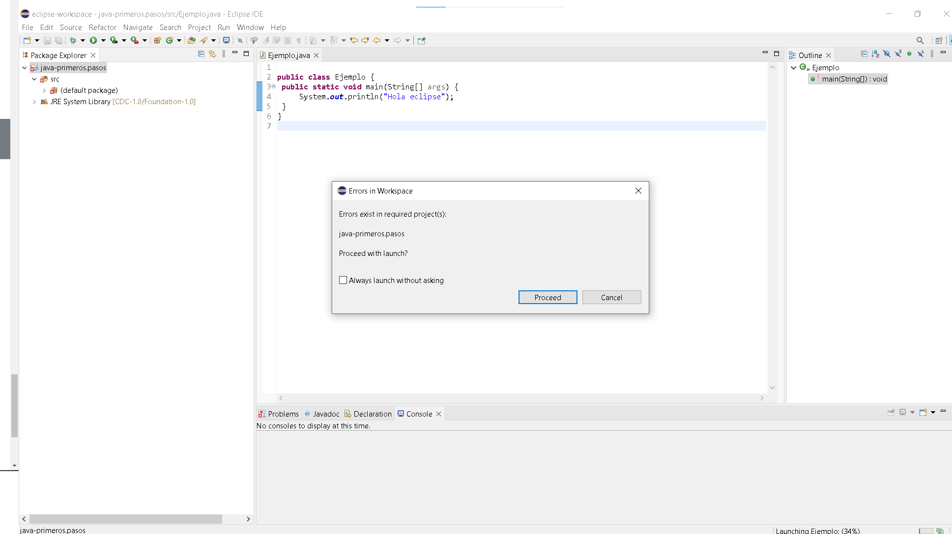This screenshot has width=952, height=534.
Task: Collapse the src folder node
Action: [x=34, y=79]
